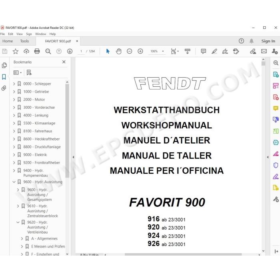The image size is (280, 280).
Task: Bookmark file with the star icon
Action: (x=16, y=52)
